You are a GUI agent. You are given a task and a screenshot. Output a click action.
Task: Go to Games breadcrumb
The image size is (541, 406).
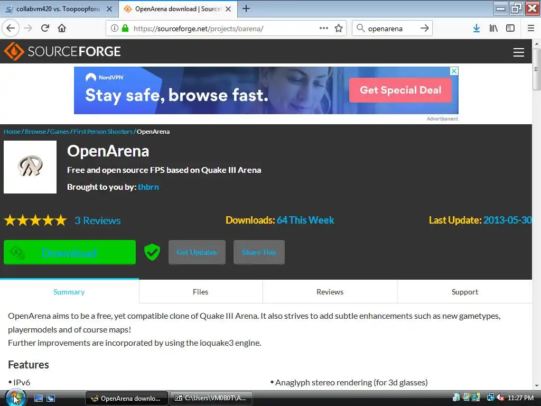[59, 132]
